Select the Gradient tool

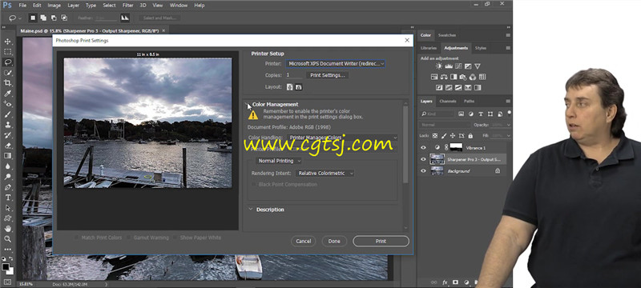[x=8, y=156]
